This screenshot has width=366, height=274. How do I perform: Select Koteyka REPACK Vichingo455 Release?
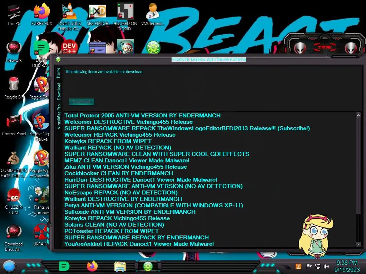pos(117,218)
